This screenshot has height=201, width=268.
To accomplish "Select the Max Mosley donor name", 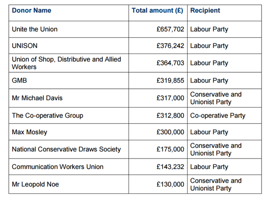I will pyautogui.click(x=30, y=132).
